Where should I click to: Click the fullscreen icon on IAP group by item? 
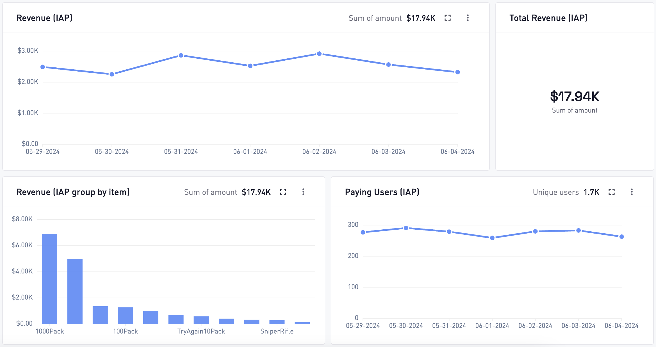point(285,192)
